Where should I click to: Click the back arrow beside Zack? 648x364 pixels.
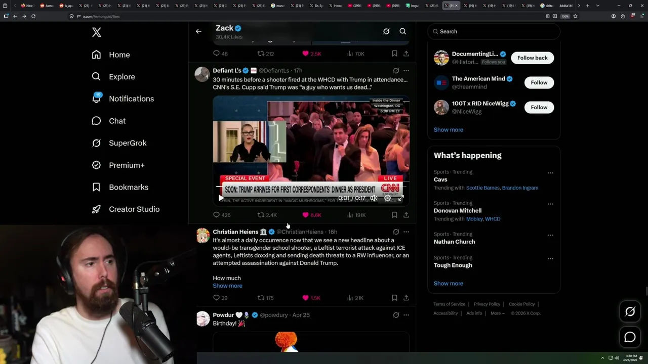(x=198, y=31)
